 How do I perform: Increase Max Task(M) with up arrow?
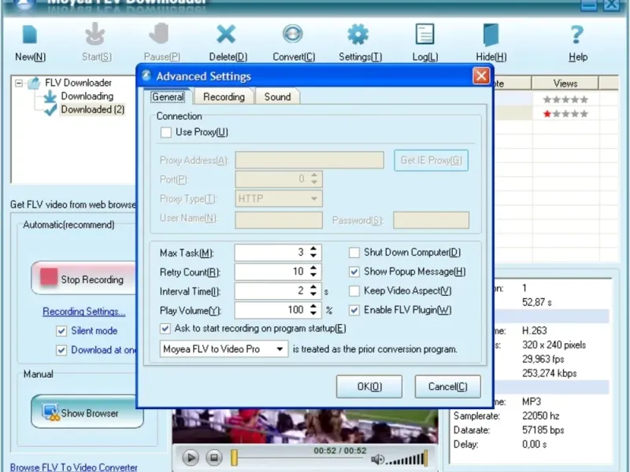click(x=313, y=249)
